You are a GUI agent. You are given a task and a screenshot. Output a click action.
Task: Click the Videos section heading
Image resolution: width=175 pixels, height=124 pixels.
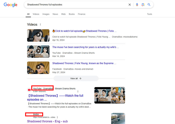(x=32, y=24)
